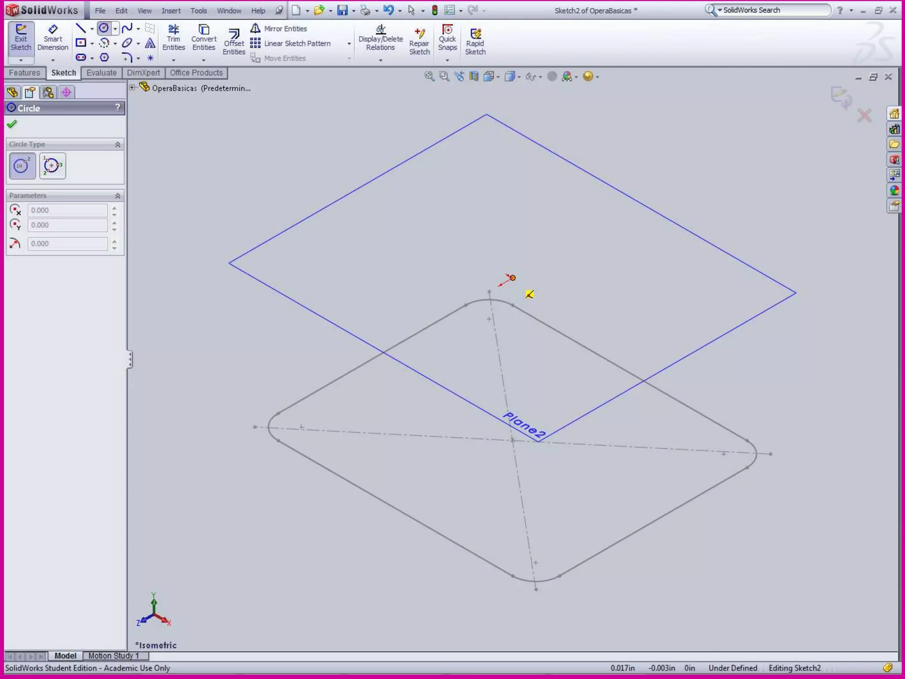905x679 pixels.
Task: Select the Spline sketch tool
Action: point(127,29)
